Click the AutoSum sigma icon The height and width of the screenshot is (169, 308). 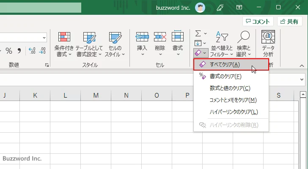click(x=198, y=33)
